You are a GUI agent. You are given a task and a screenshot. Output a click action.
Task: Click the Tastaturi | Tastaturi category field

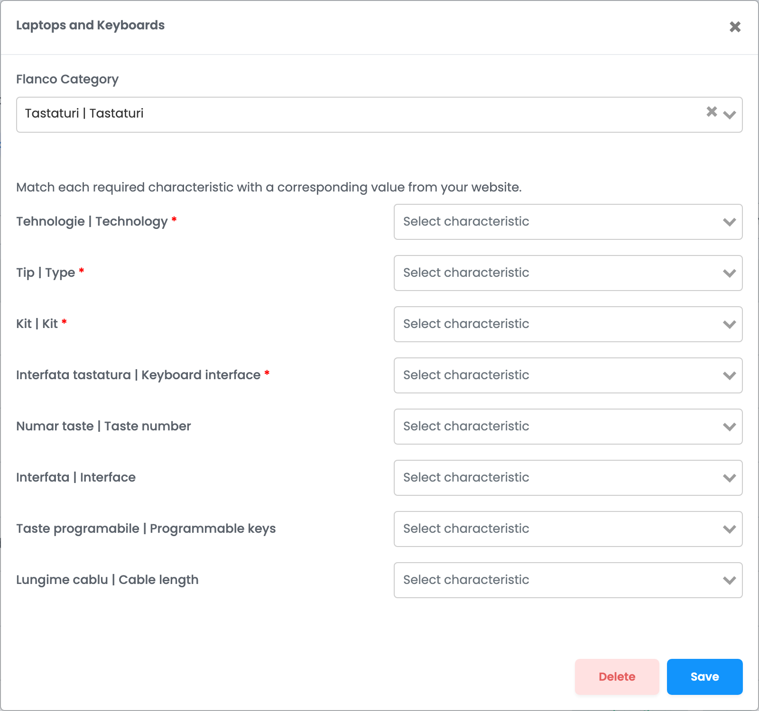(379, 115)
